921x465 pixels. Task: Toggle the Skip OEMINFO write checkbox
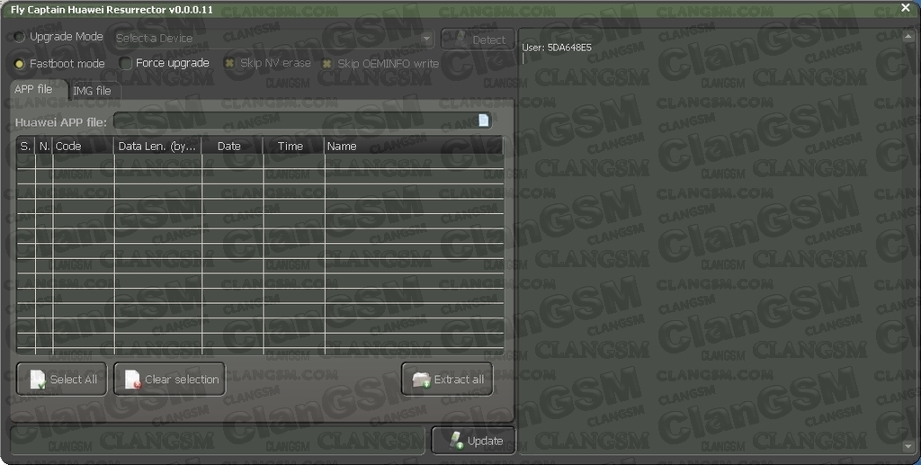click(x=327, y=63)
